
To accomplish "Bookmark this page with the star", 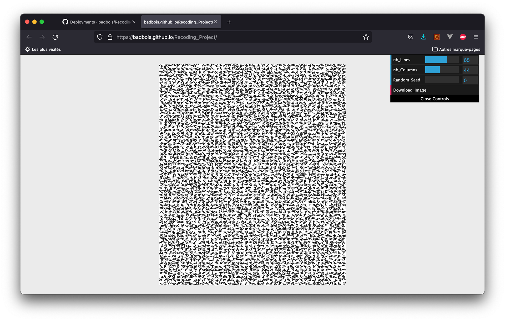I will (x=366, y=37).
